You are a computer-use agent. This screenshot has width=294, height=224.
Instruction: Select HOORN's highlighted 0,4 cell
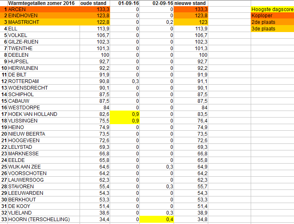[157, 219]
